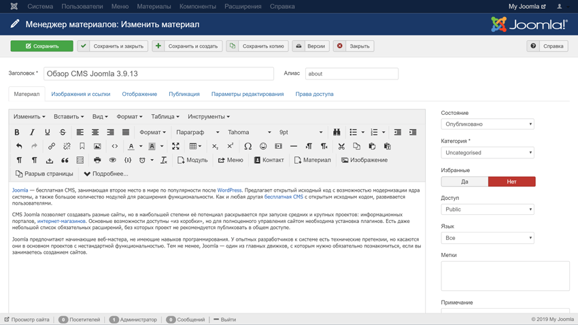Open Tahoma font family dropdown
Screen dimensions: 578x325
coord(249,133)
